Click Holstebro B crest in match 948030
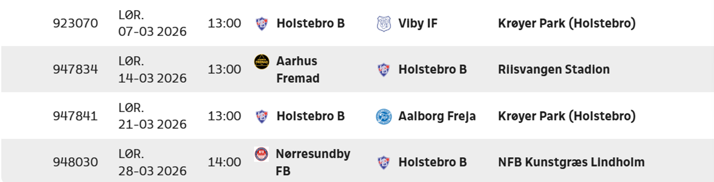This screenshot has height=182, width=714. 384,162
